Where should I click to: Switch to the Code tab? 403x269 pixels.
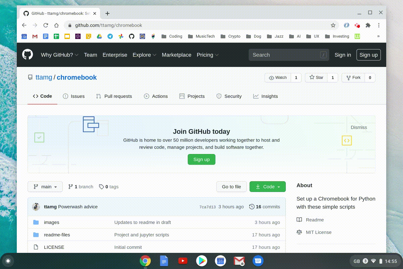coord(42,96)
